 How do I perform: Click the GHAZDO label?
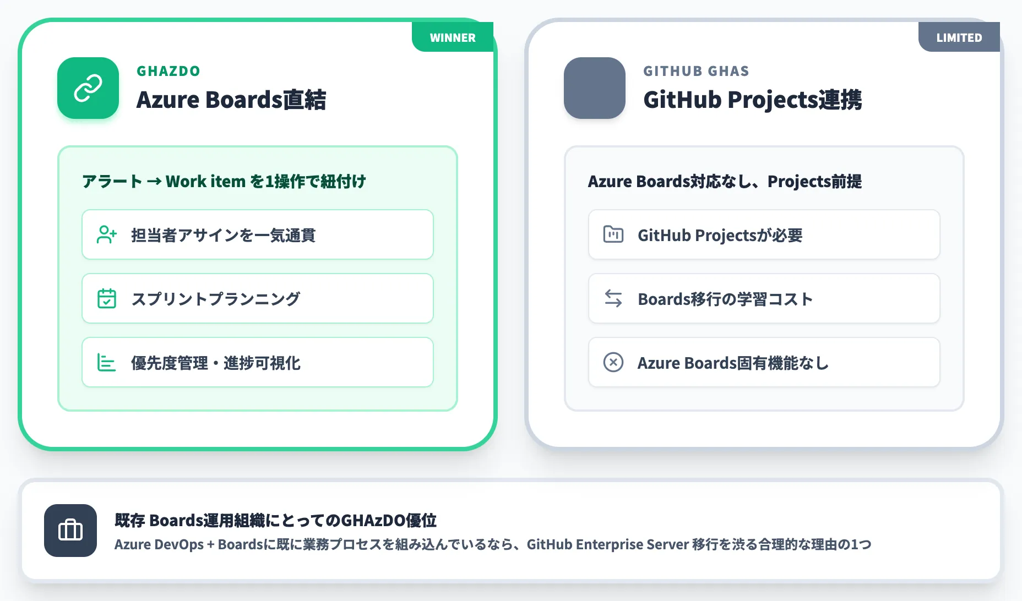pos(168,71)
